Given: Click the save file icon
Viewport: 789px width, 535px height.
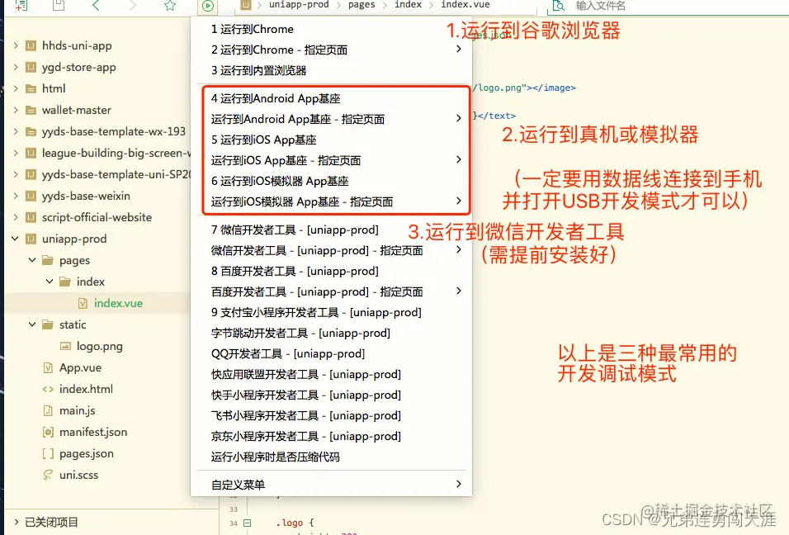Looking at the screenshot, I should point(58,6).
